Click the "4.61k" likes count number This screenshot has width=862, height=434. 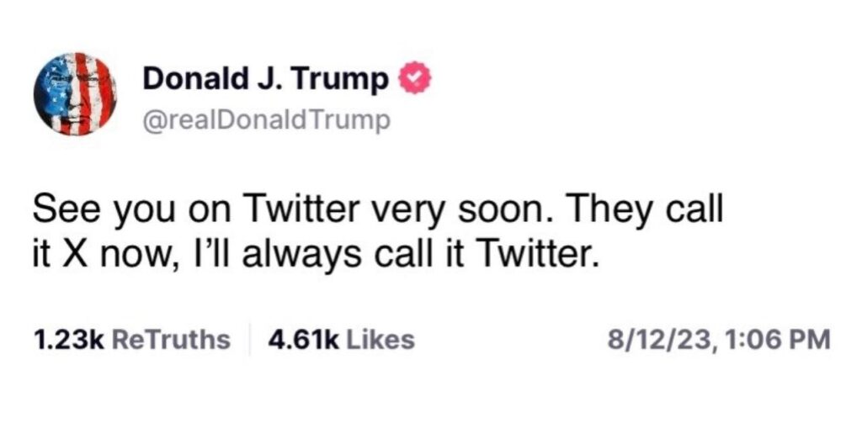click(303, 340)
